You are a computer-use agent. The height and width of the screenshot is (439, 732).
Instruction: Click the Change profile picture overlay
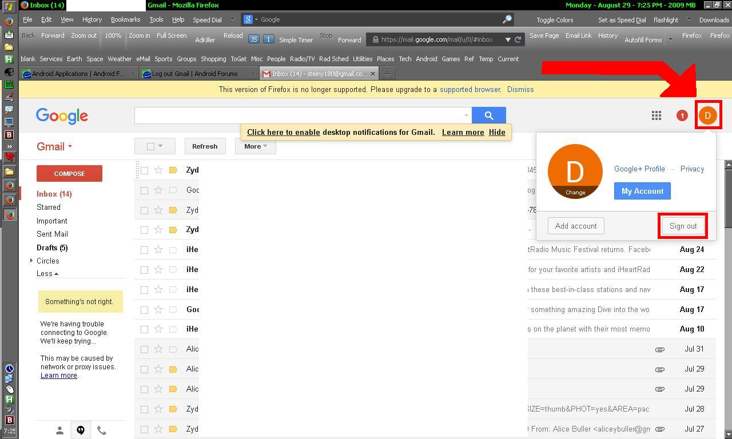click(575, 193)
